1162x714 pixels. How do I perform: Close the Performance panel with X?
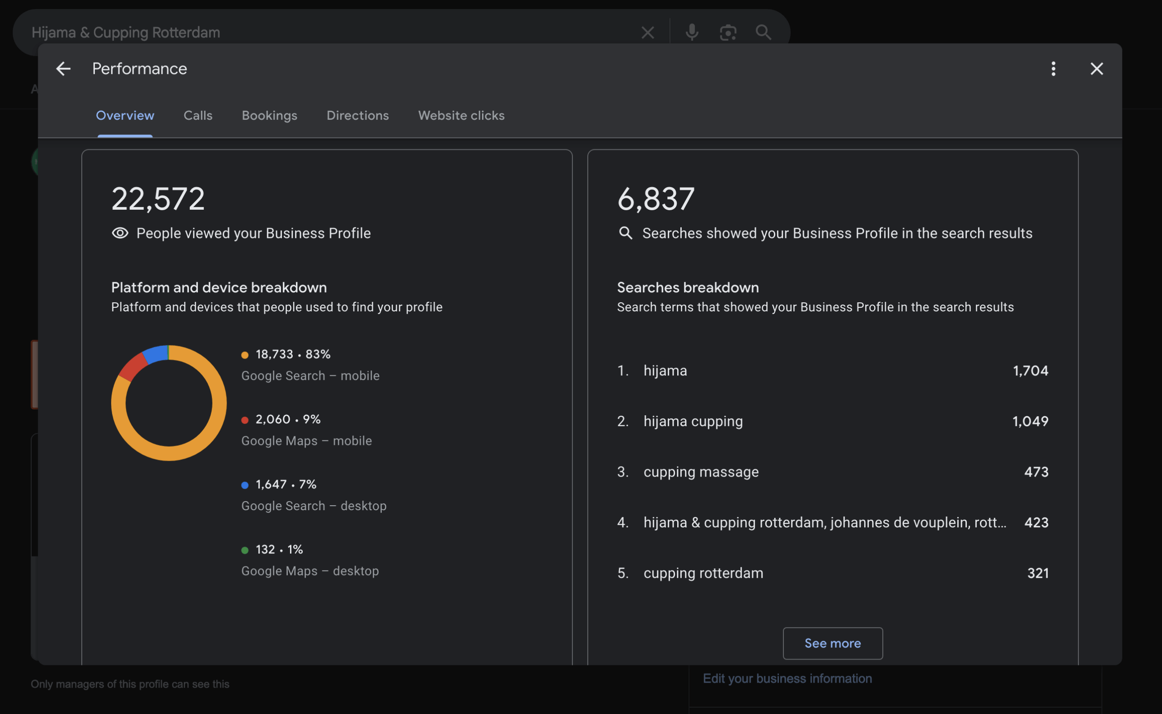(x=1096, y=69)
